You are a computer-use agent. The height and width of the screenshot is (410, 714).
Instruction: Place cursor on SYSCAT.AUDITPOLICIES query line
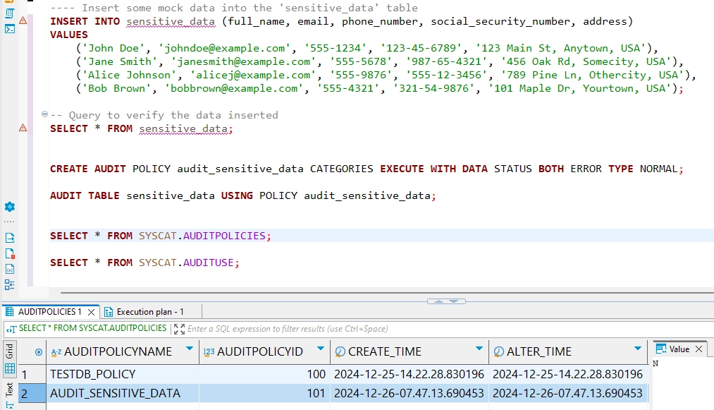[x=160, y=236]
